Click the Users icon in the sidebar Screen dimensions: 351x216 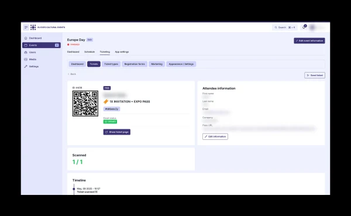tap(26, 52)
